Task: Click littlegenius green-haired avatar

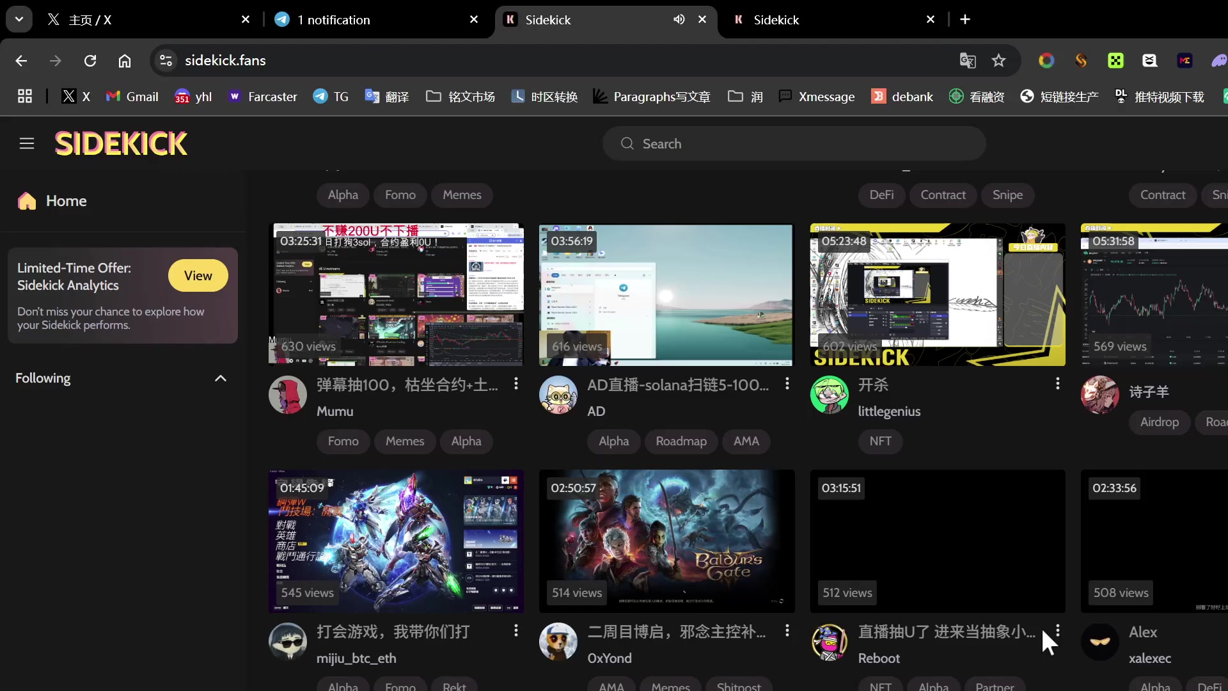Action: pos(830,395)
